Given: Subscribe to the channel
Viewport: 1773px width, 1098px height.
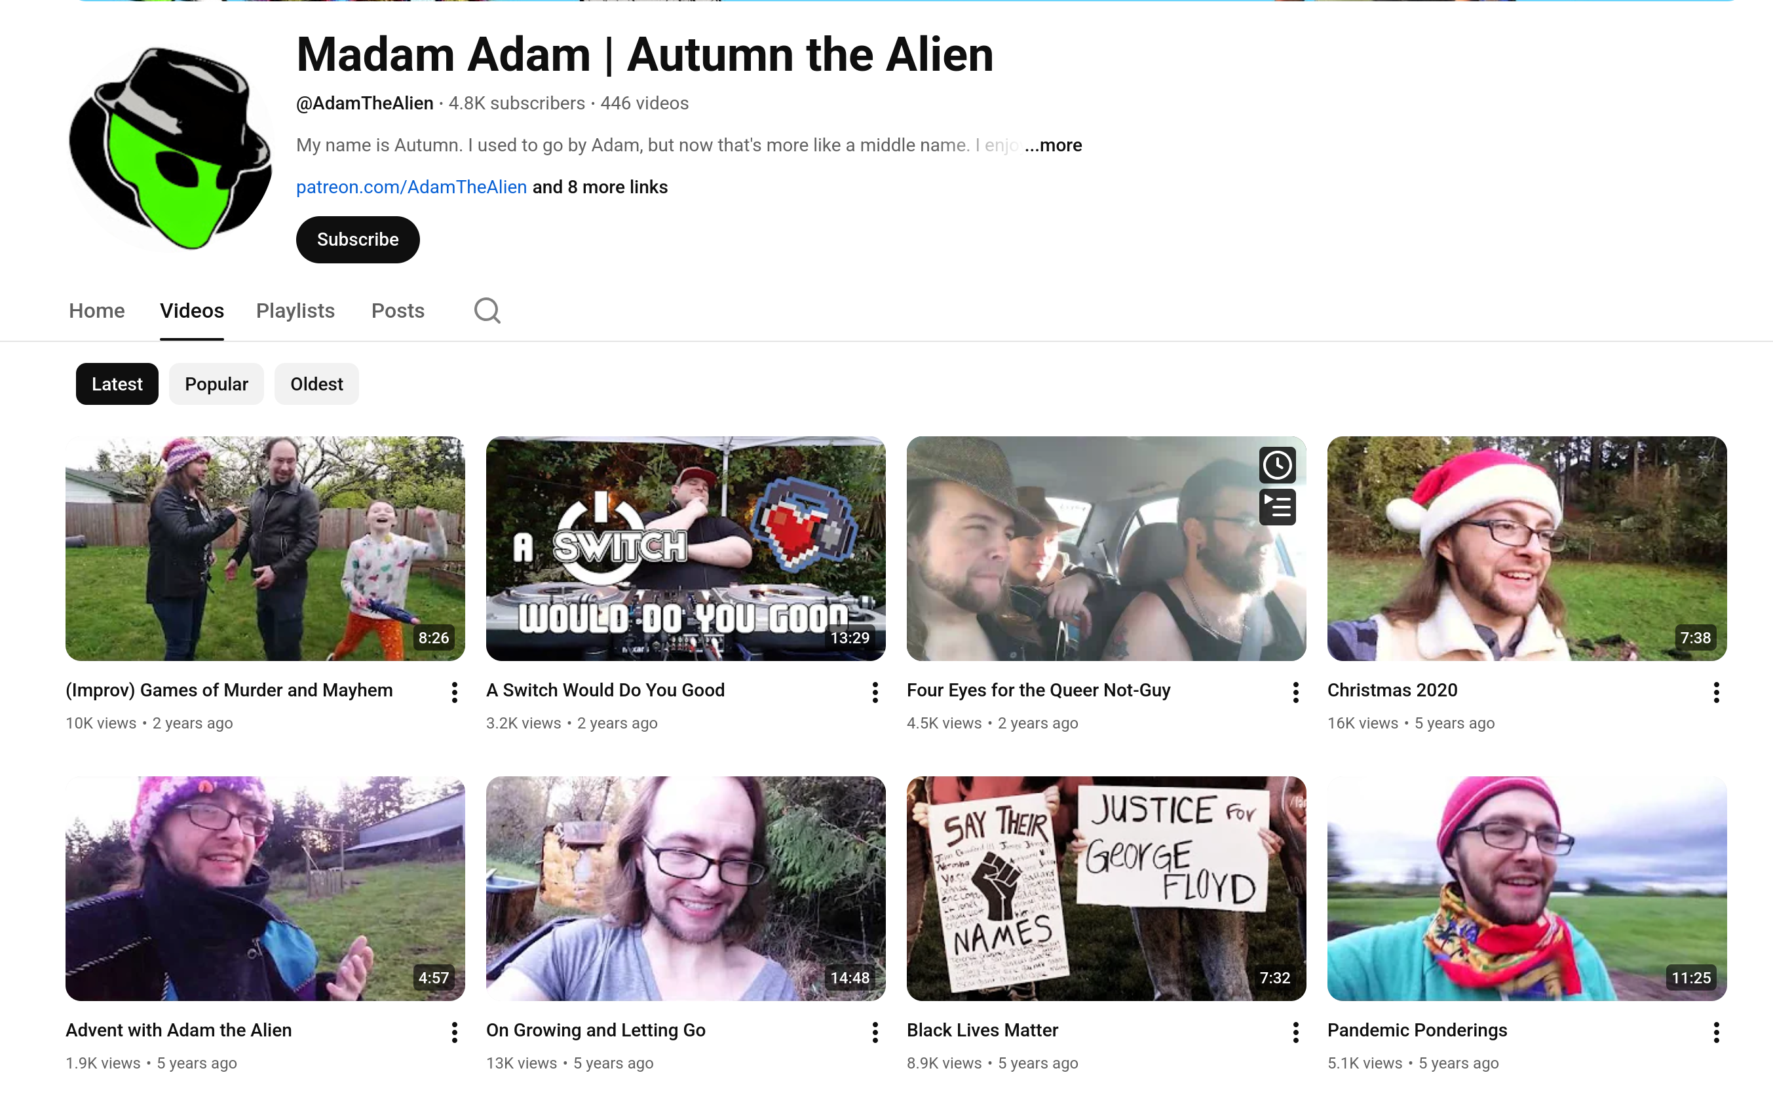Looking at the screenshot, I should (x=358, y=240).
